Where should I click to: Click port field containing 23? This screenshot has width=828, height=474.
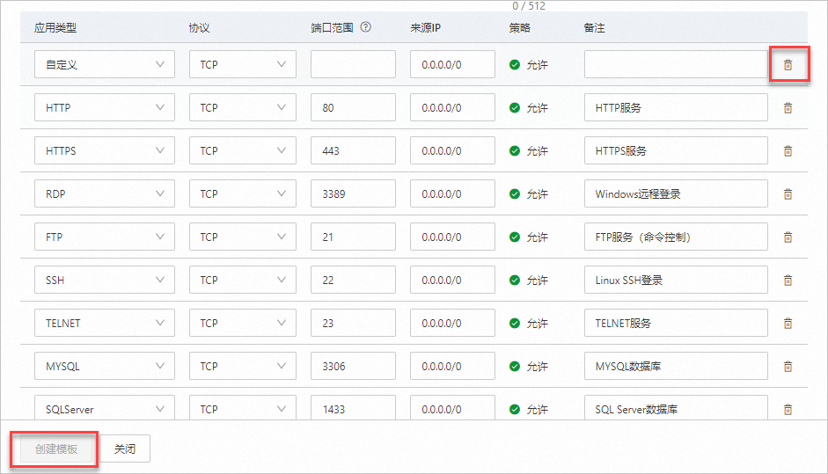353,323
